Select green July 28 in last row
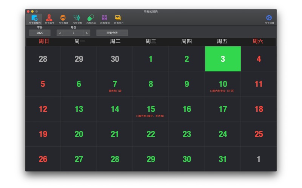This screenshot has height=188, width=302. click(115, 159)
